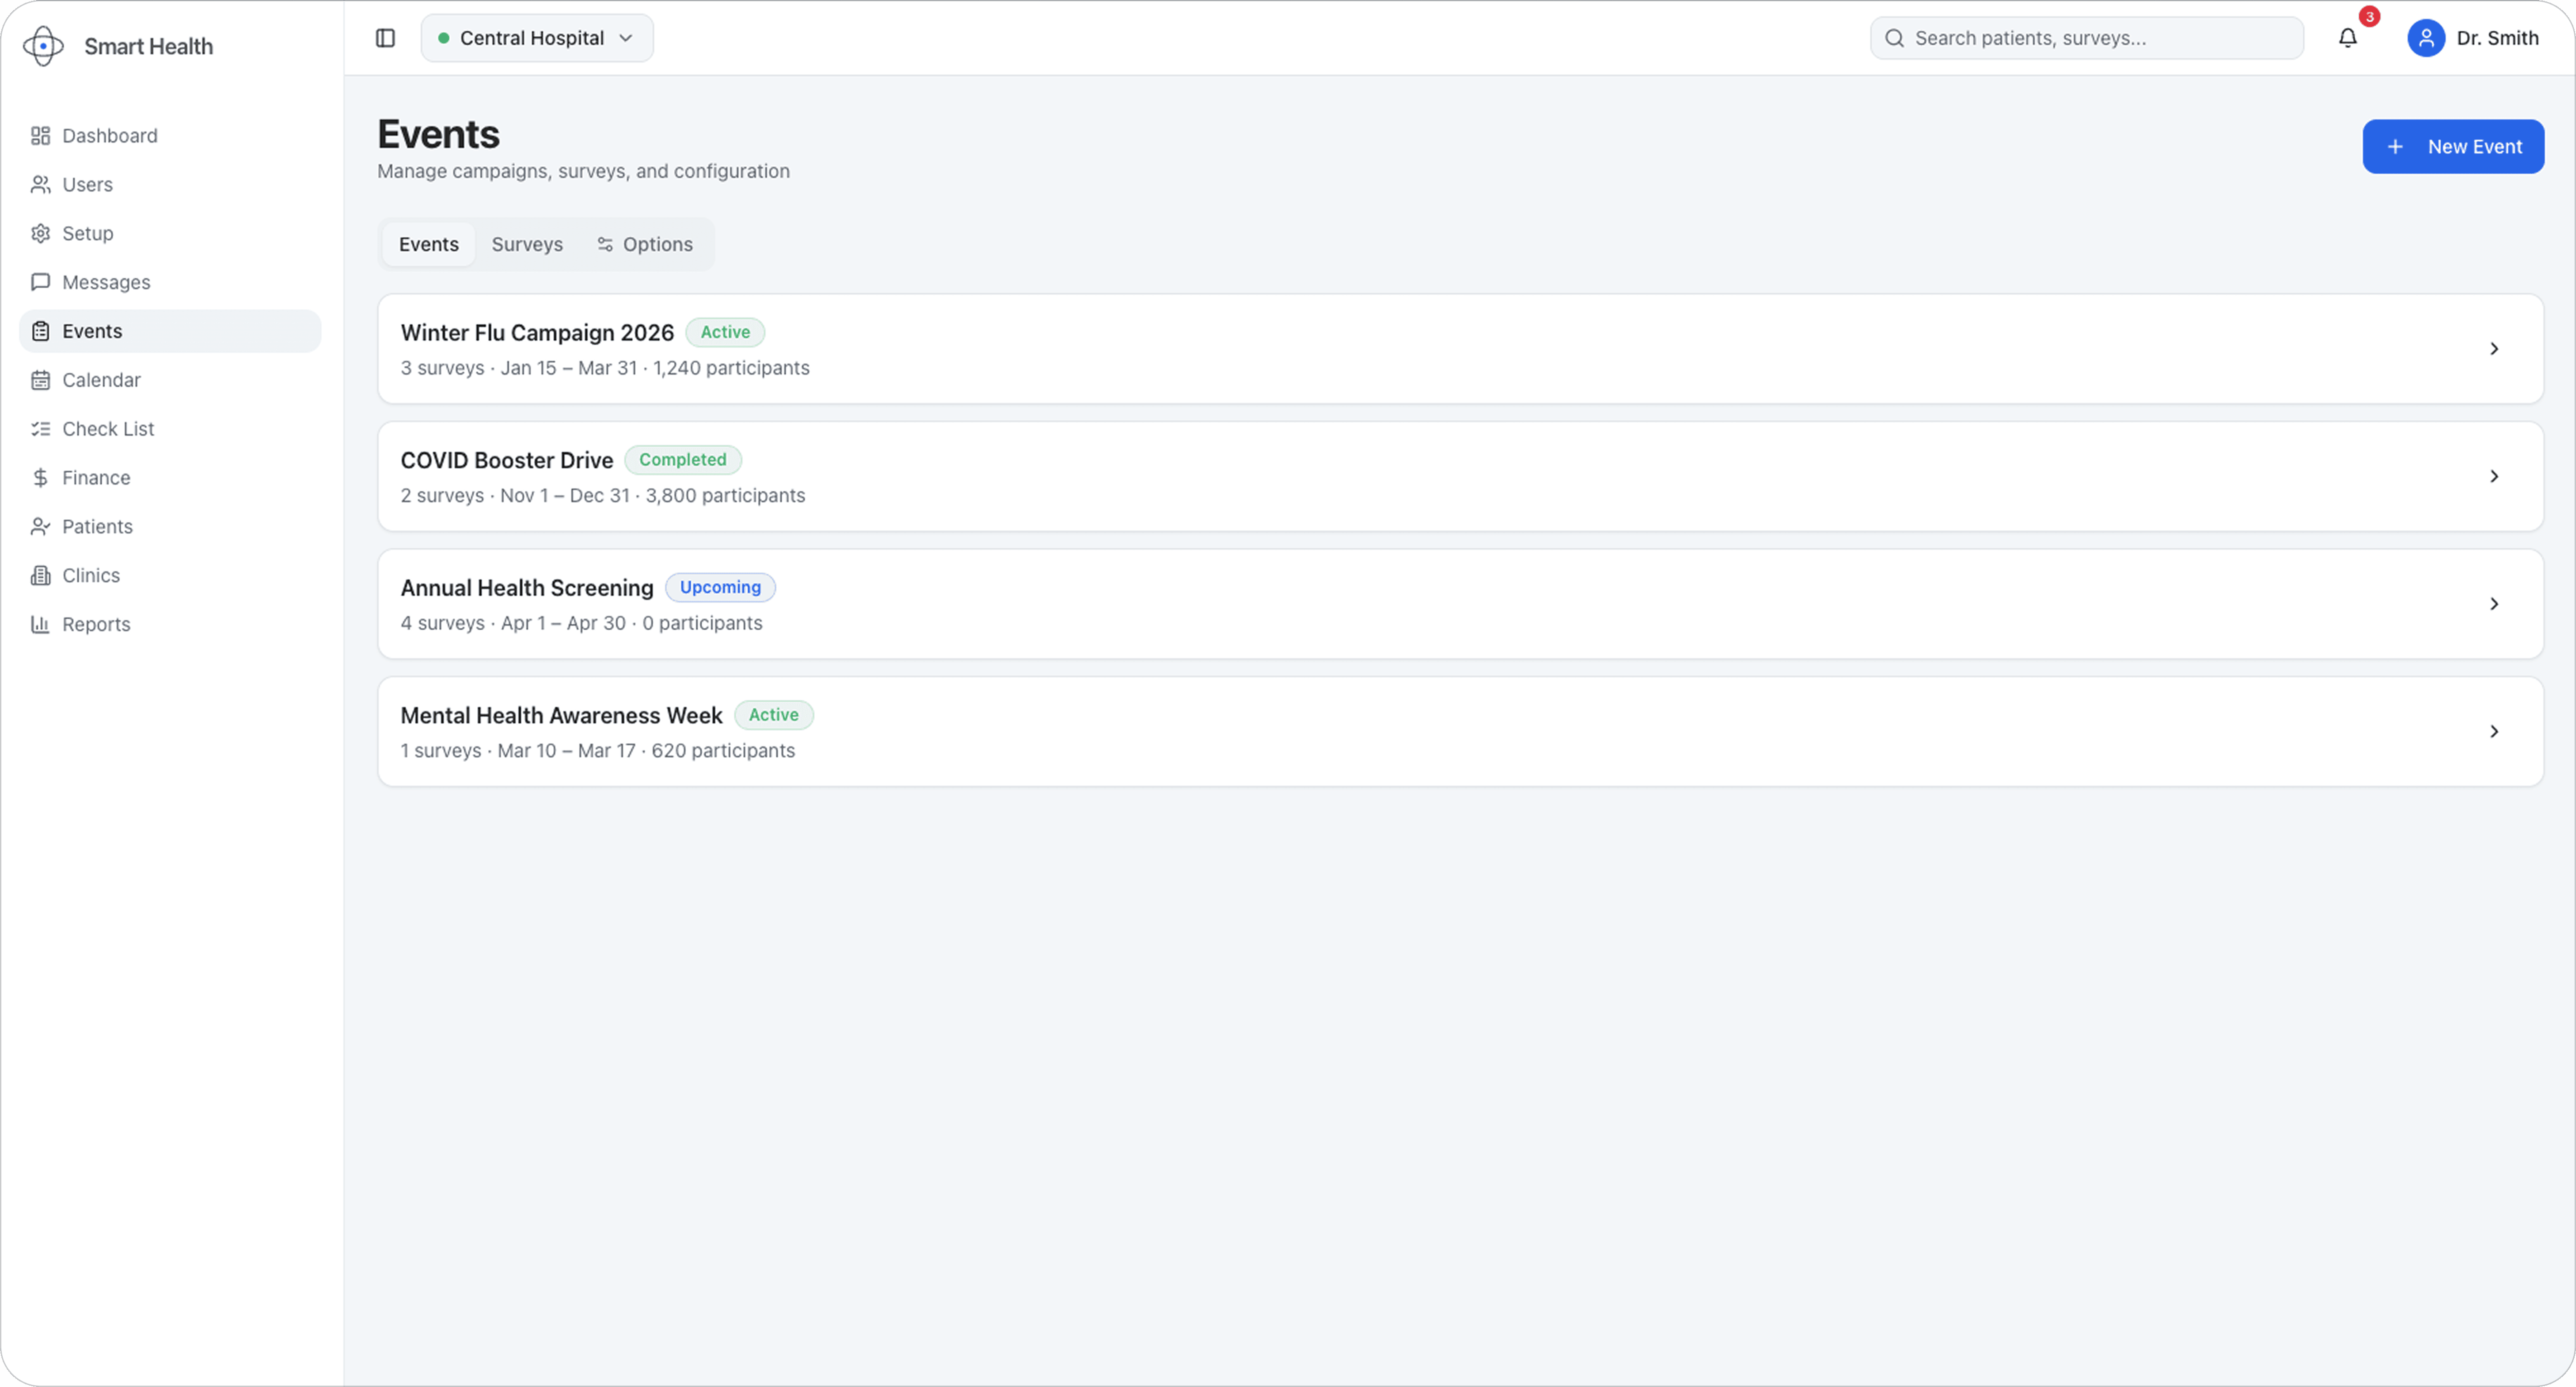Create a New Event
The height and width of the screenshot is (1387, 2576).
(2452, 147)
